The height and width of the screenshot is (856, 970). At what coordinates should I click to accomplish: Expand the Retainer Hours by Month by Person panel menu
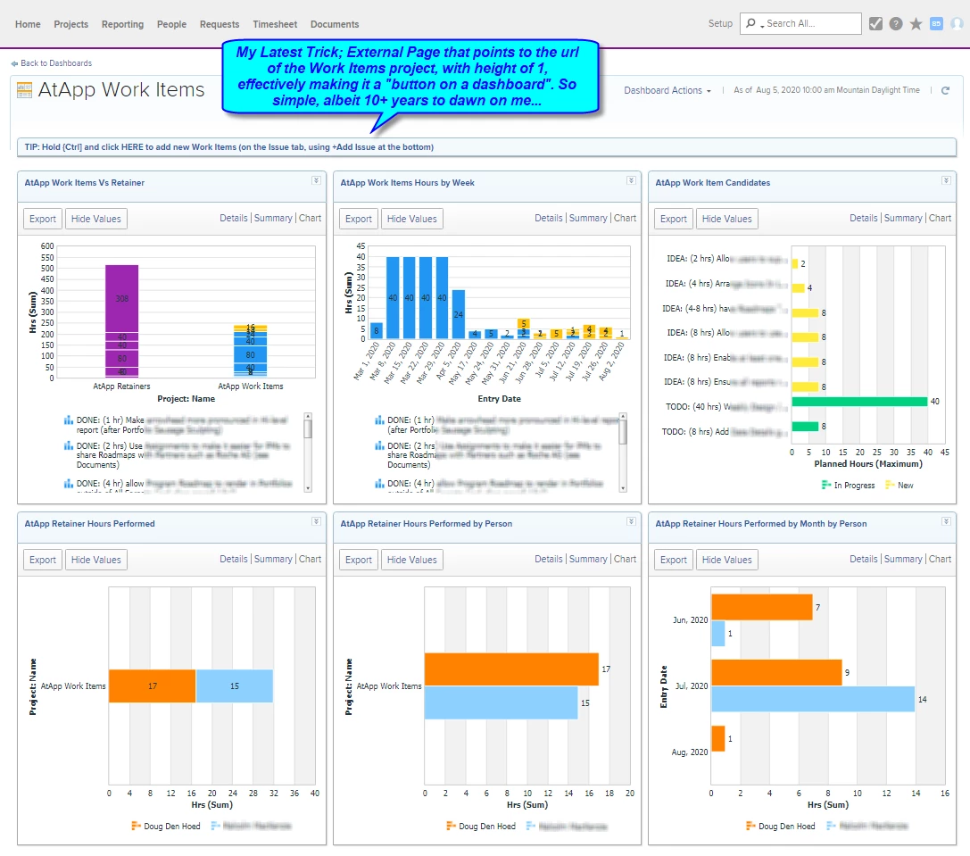tap(946, 522)
